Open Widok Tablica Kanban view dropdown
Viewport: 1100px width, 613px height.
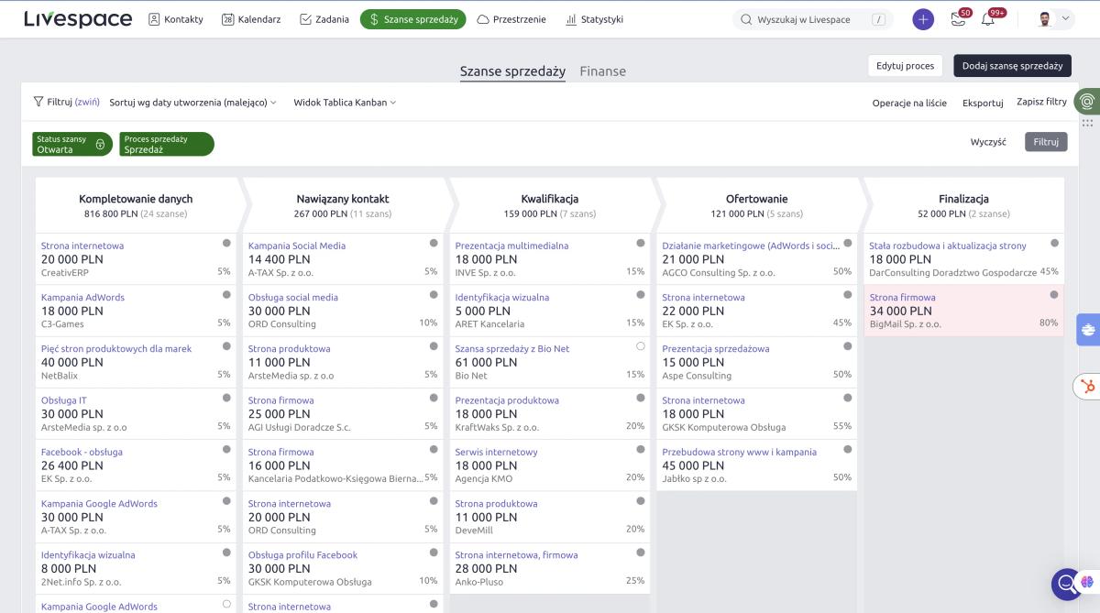[x=345, y=103]
